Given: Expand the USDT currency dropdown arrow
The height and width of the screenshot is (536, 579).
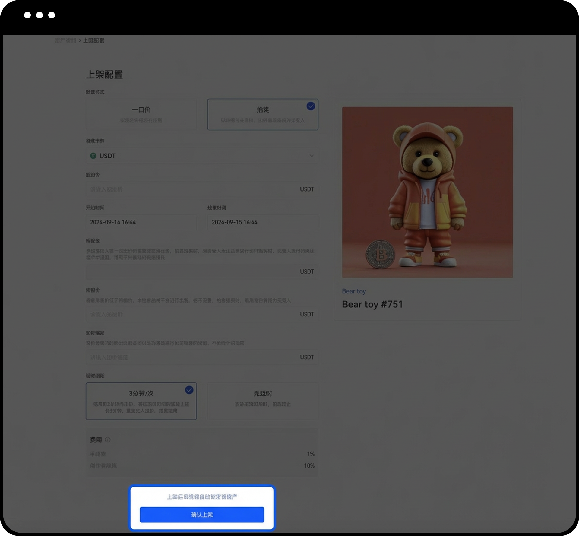Looking at the screenshot, I should 312,156.
